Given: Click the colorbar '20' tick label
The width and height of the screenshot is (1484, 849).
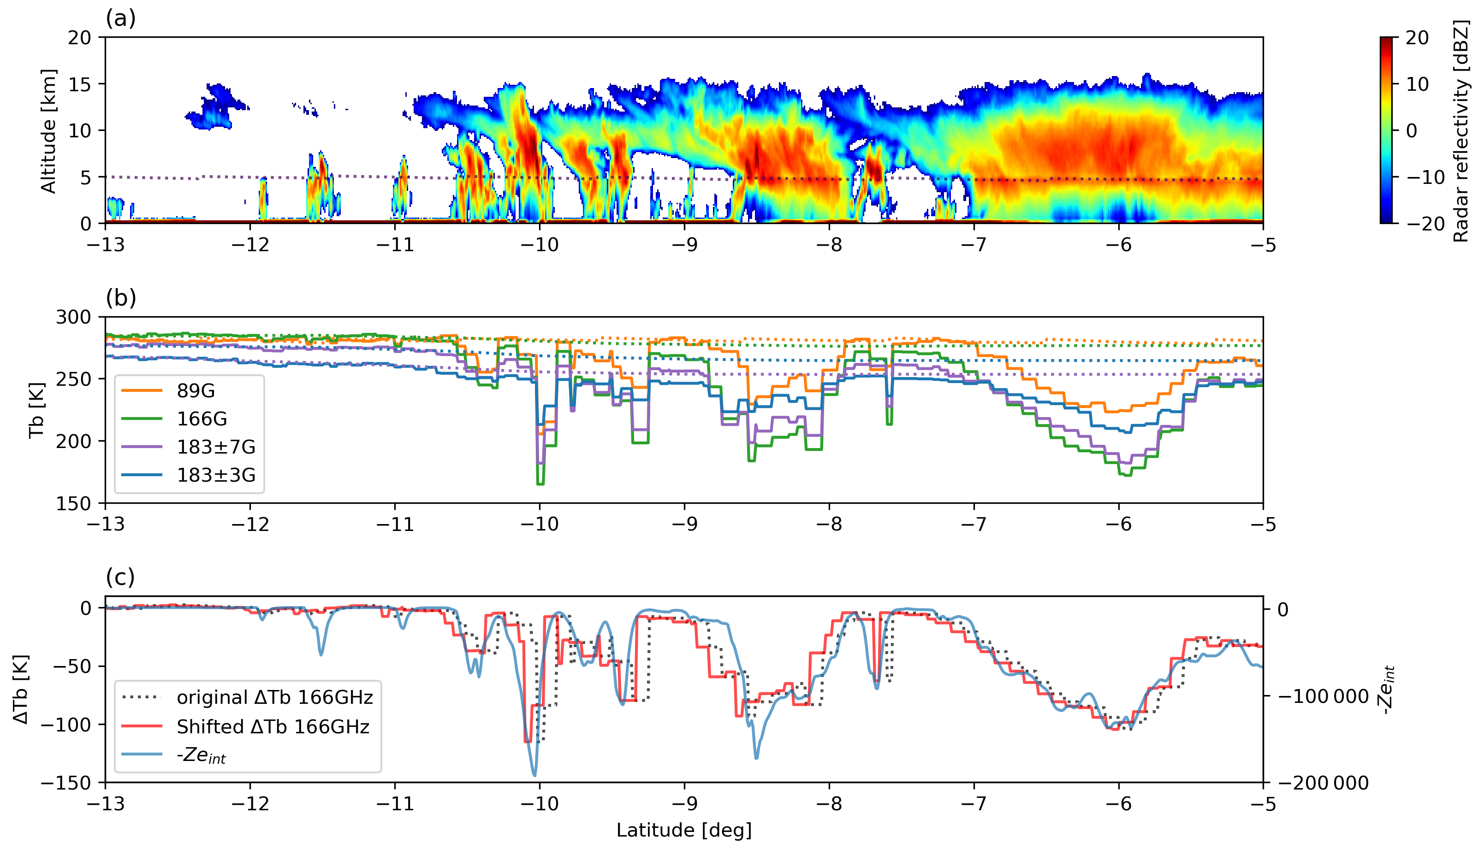Looking at the screenshot, I should pos(1418,37).
